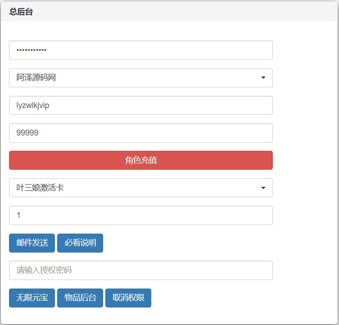The image size is (339, 325).
Task: Focus the item quantity field showing 1
Action: 140,215
